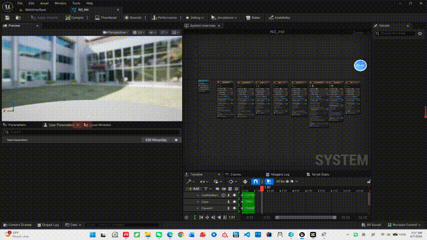427x240 pixels.
Task: Open timeline eye view options dropdown
Action: pyautogui.click(x=204, y=181)
